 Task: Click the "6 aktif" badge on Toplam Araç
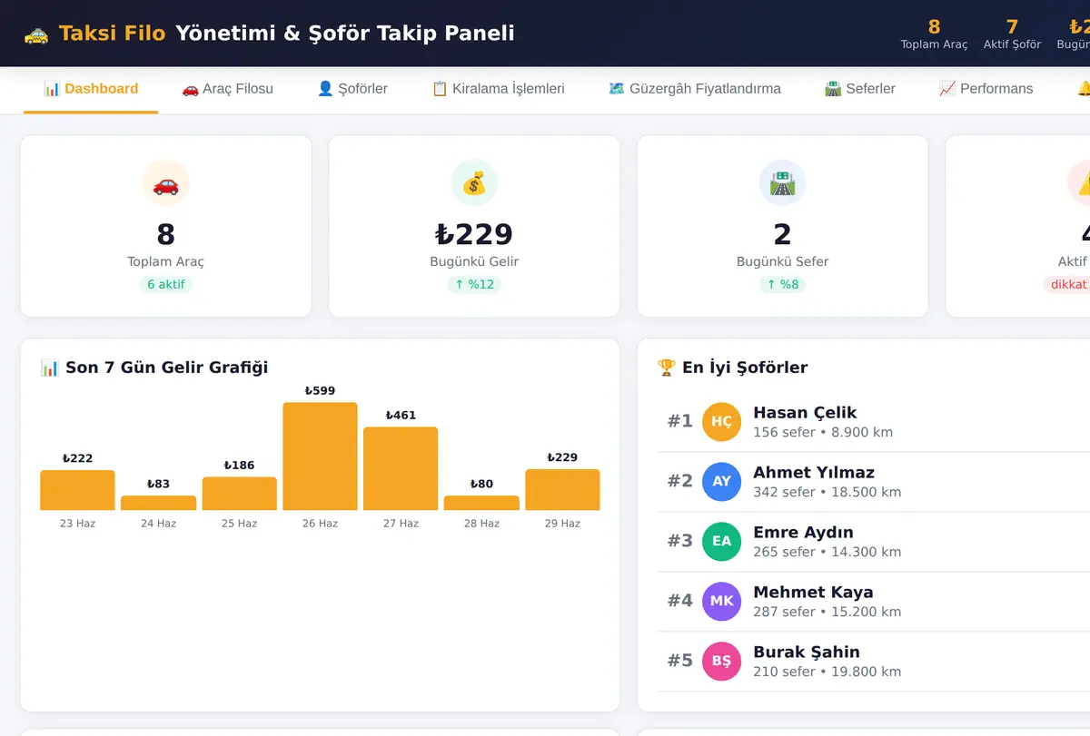click(x=165, y=284)
